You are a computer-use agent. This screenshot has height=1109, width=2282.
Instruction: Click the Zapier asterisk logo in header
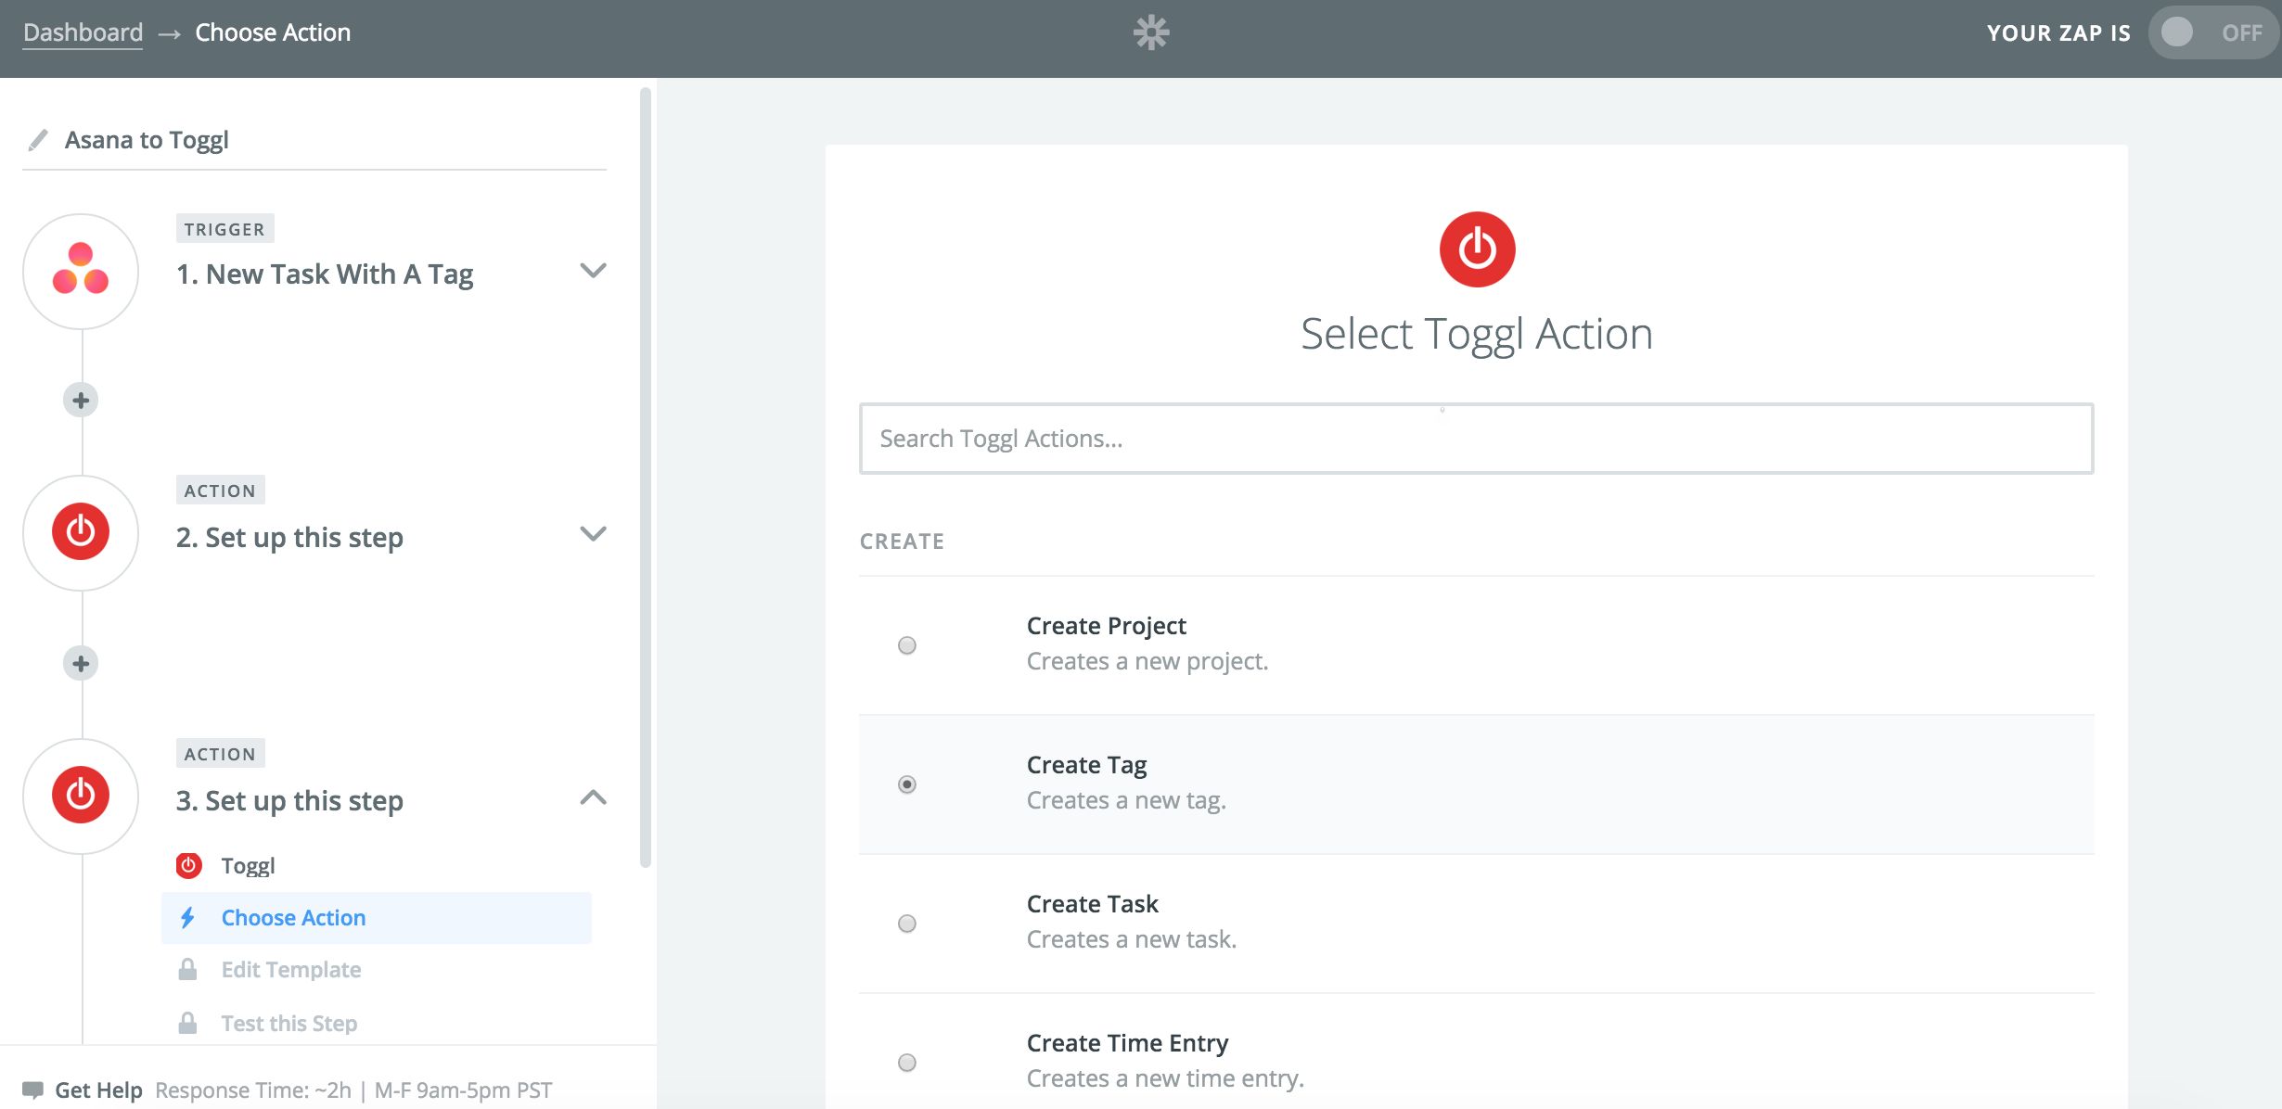click(x=1151, y=32)
